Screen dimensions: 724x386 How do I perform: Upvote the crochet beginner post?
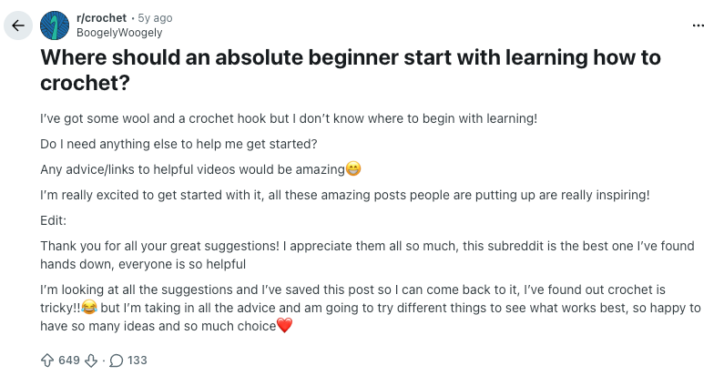pos(47,361)
